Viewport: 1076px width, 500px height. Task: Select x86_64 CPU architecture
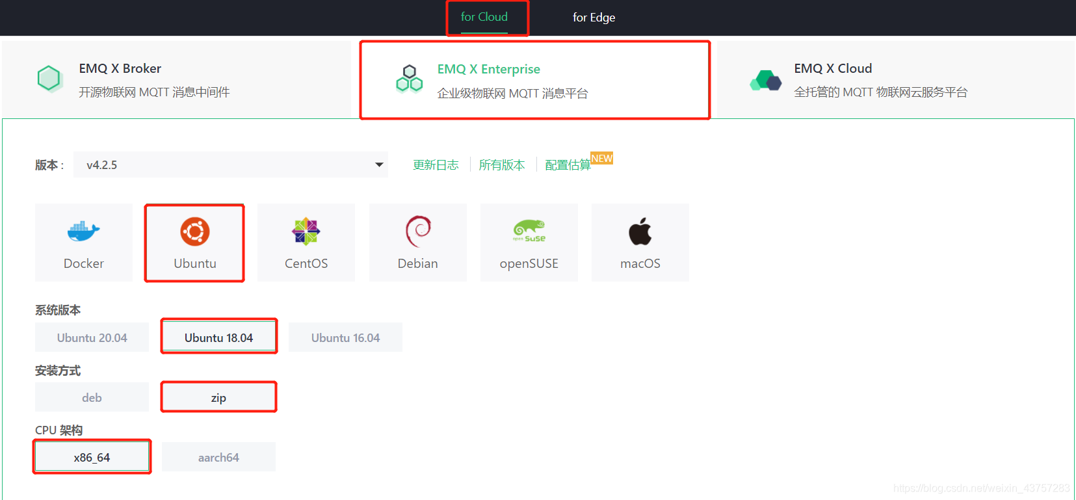pyautogui.click(x=92, y=457)
